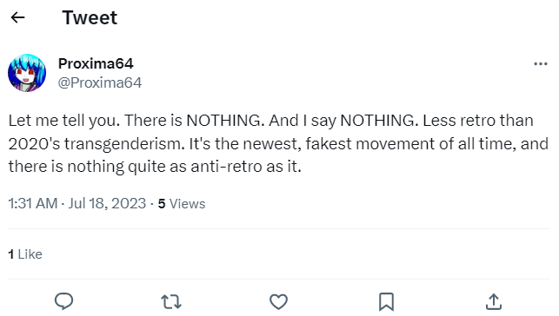Click the tweet's first line of text
The width and height of the screenshot is (559, 316).
tap(271, 121)
